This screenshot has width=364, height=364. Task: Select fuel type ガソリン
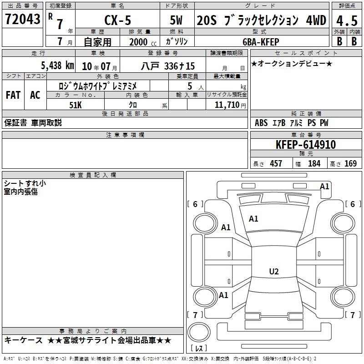coord(177,41)
